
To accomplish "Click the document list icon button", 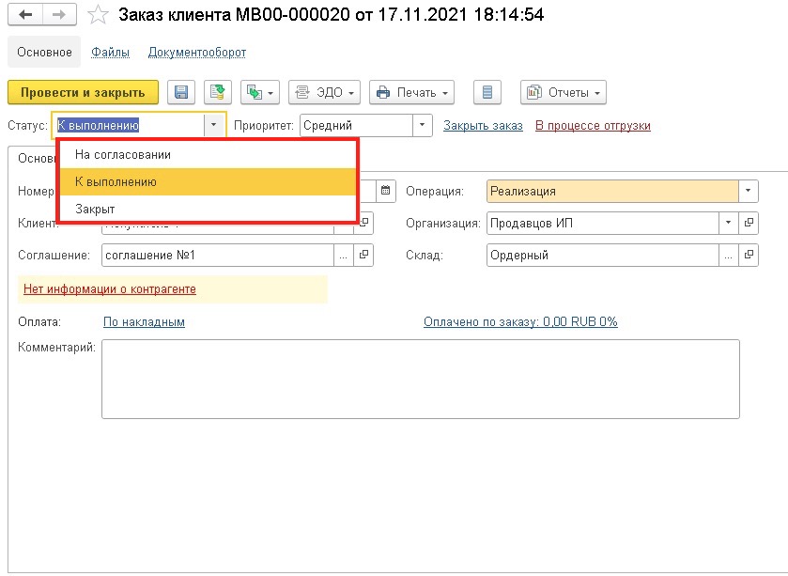I will coord(487,92).
